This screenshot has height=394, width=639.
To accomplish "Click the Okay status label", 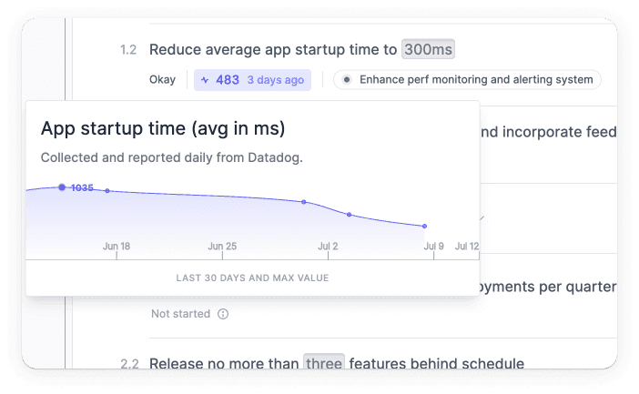I will (x=162, y=79).
